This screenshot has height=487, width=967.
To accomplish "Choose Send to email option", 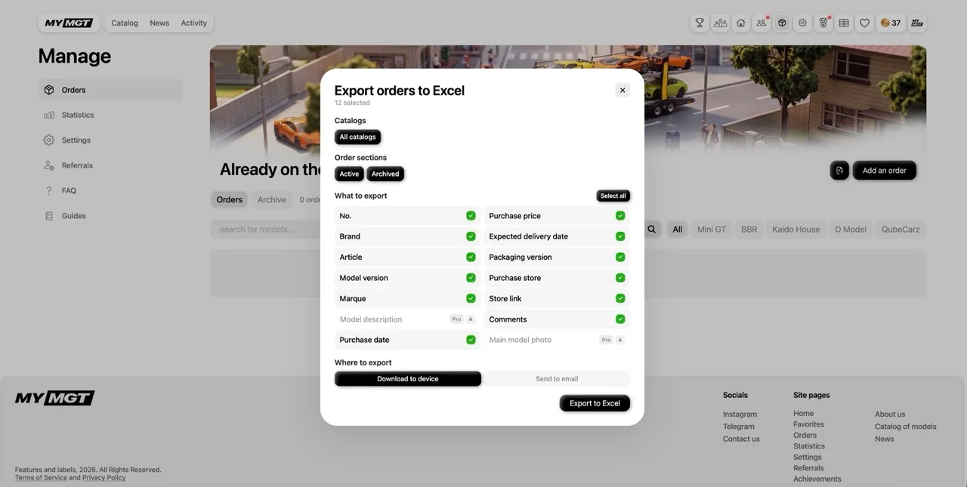I will pyautogui.click(x=557, y=379).
